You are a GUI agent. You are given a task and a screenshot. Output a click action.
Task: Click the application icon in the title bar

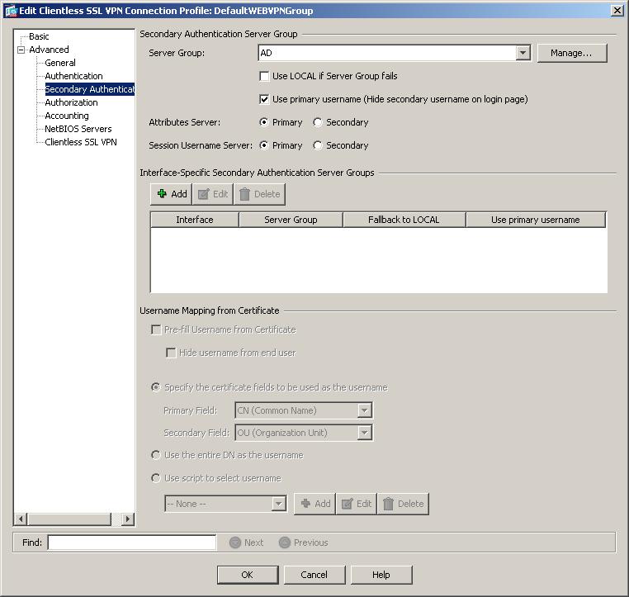[x=12, y=11]
